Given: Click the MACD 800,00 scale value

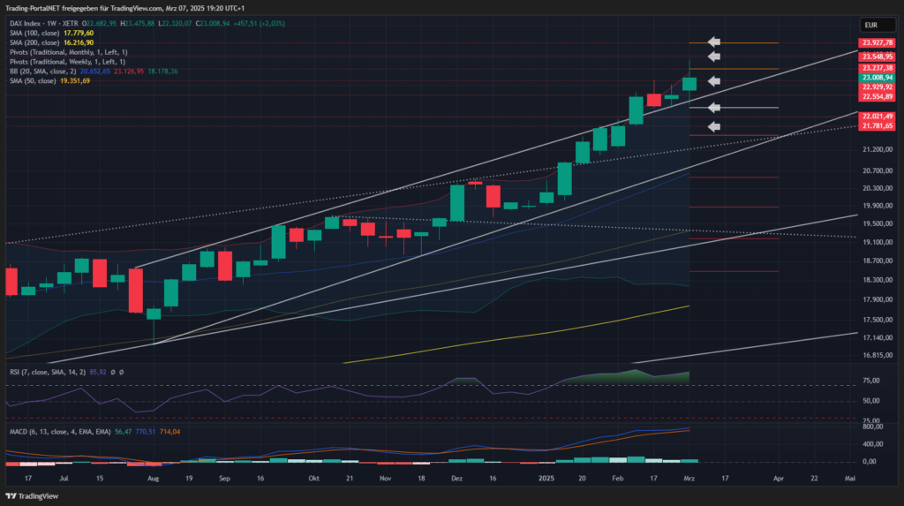Looking at the screenshot, I should coord(873,427).
